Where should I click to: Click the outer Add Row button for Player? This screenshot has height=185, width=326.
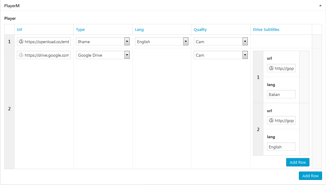click(x=310, y=176)
